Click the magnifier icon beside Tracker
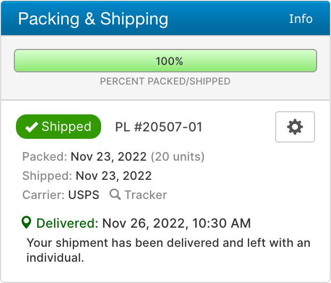Screen dimensions: 331x283 click(115, 195)
